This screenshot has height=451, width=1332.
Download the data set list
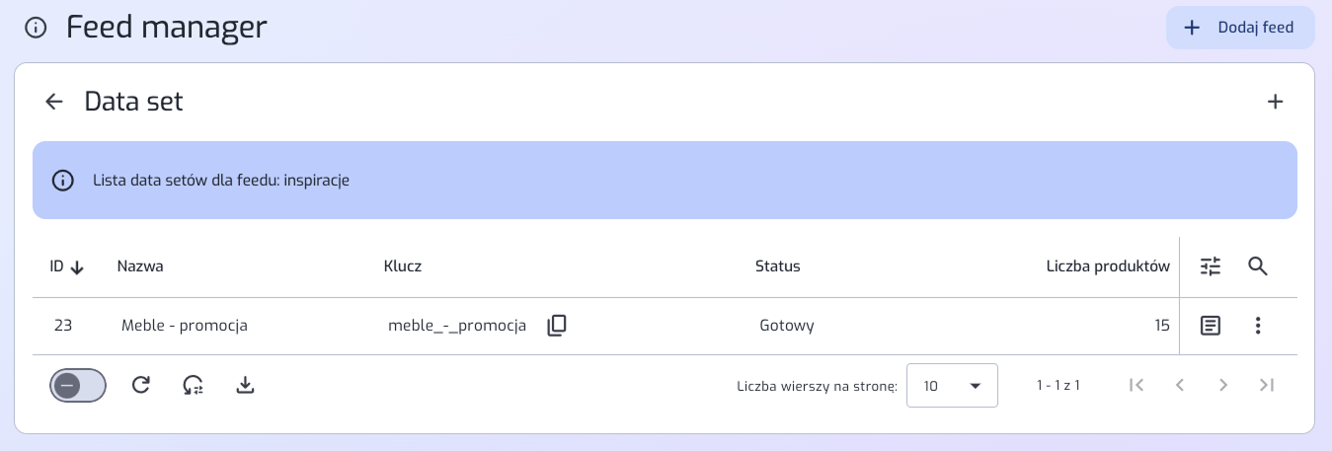tap(246, 386)
